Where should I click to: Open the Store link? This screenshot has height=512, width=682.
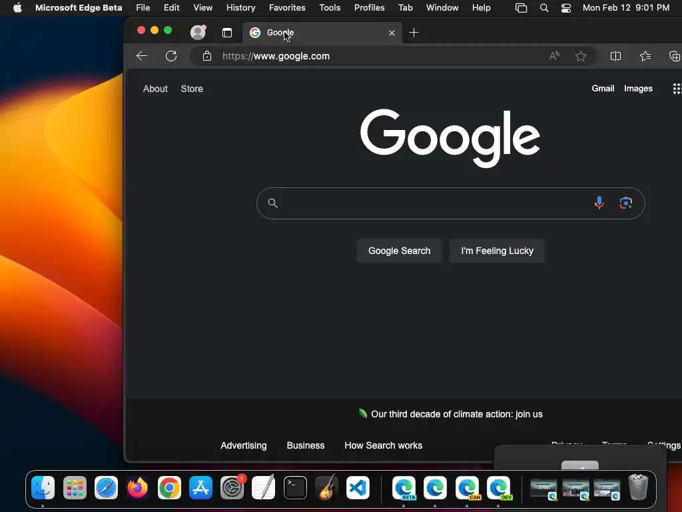pyautogui.click(x=192, y=89)
